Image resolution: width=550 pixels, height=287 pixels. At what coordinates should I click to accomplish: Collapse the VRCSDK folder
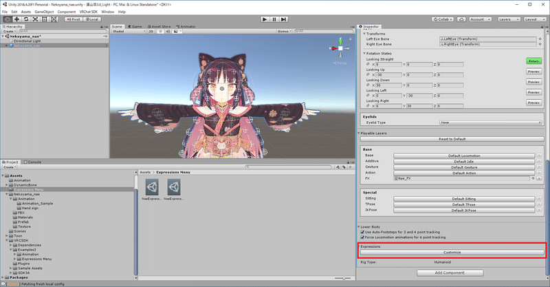pyautogui.click(x=7, y=241)
